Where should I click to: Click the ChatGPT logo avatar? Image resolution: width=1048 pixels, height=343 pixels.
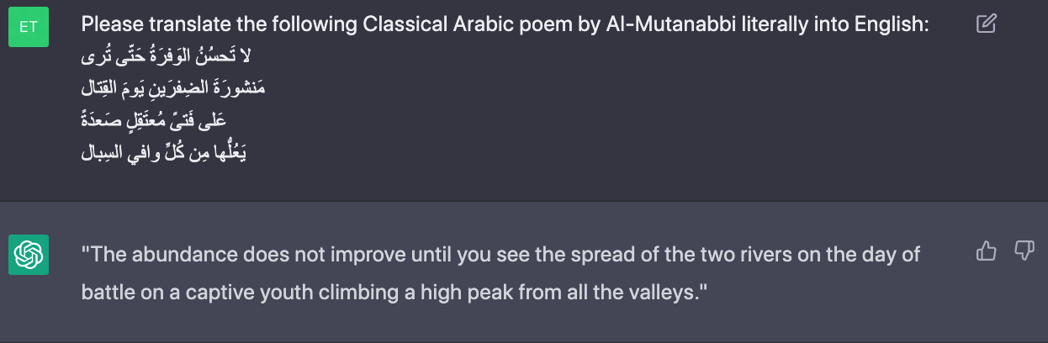coord(28,254)
